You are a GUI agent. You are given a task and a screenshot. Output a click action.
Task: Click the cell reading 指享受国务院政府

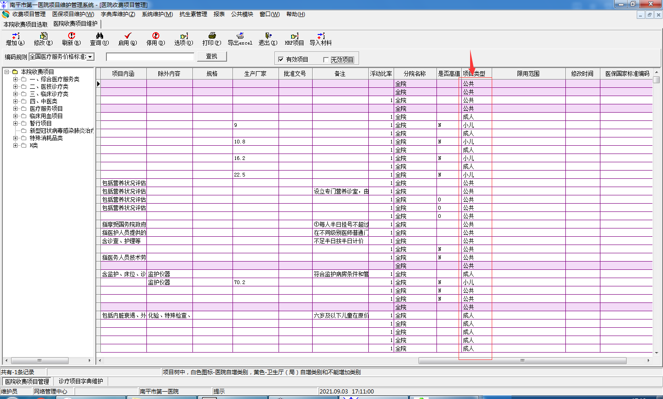tap(124, 224)
